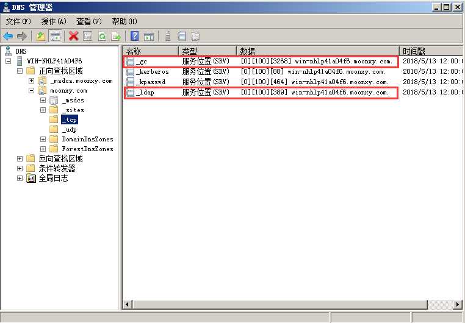Collapse the moonxy.com zone
Screen dimensions: 465x323
tap(32, 91)
